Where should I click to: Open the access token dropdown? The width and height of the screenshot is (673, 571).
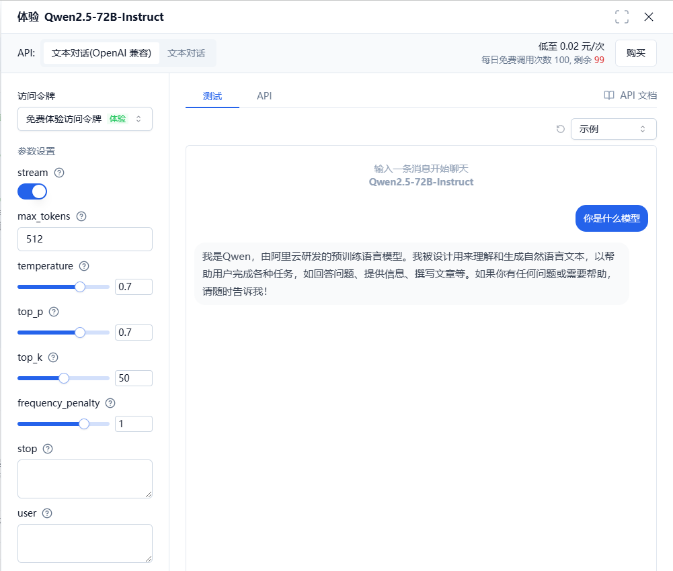[x=85, y=119]
